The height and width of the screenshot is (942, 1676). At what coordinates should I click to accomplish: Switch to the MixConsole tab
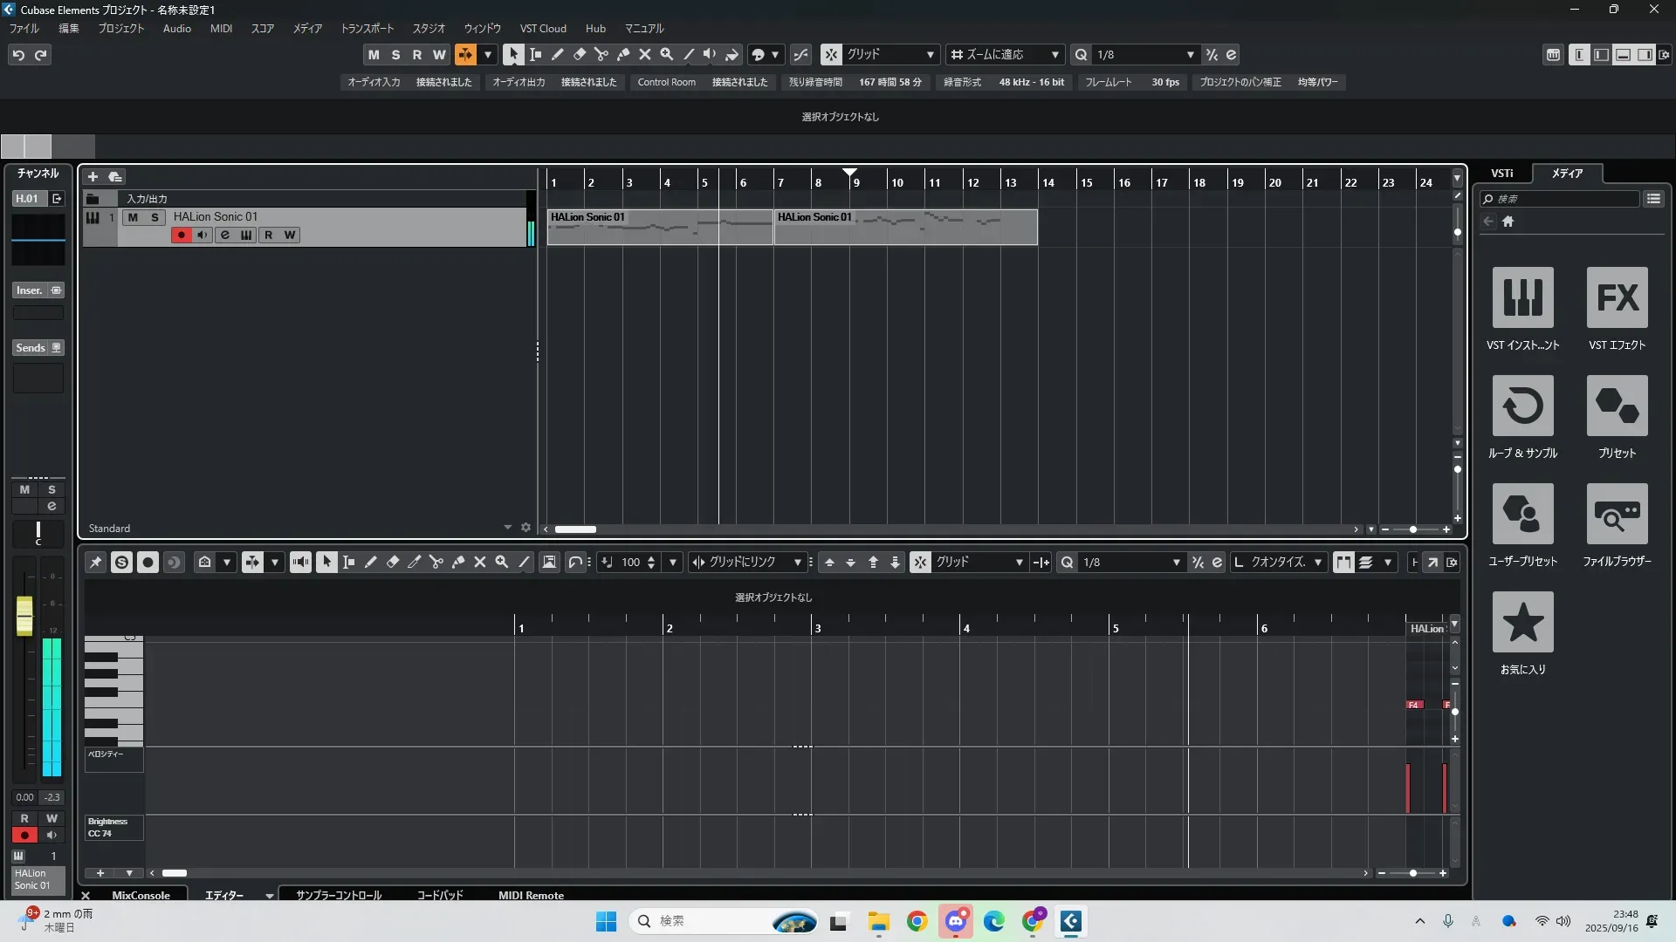141,895
